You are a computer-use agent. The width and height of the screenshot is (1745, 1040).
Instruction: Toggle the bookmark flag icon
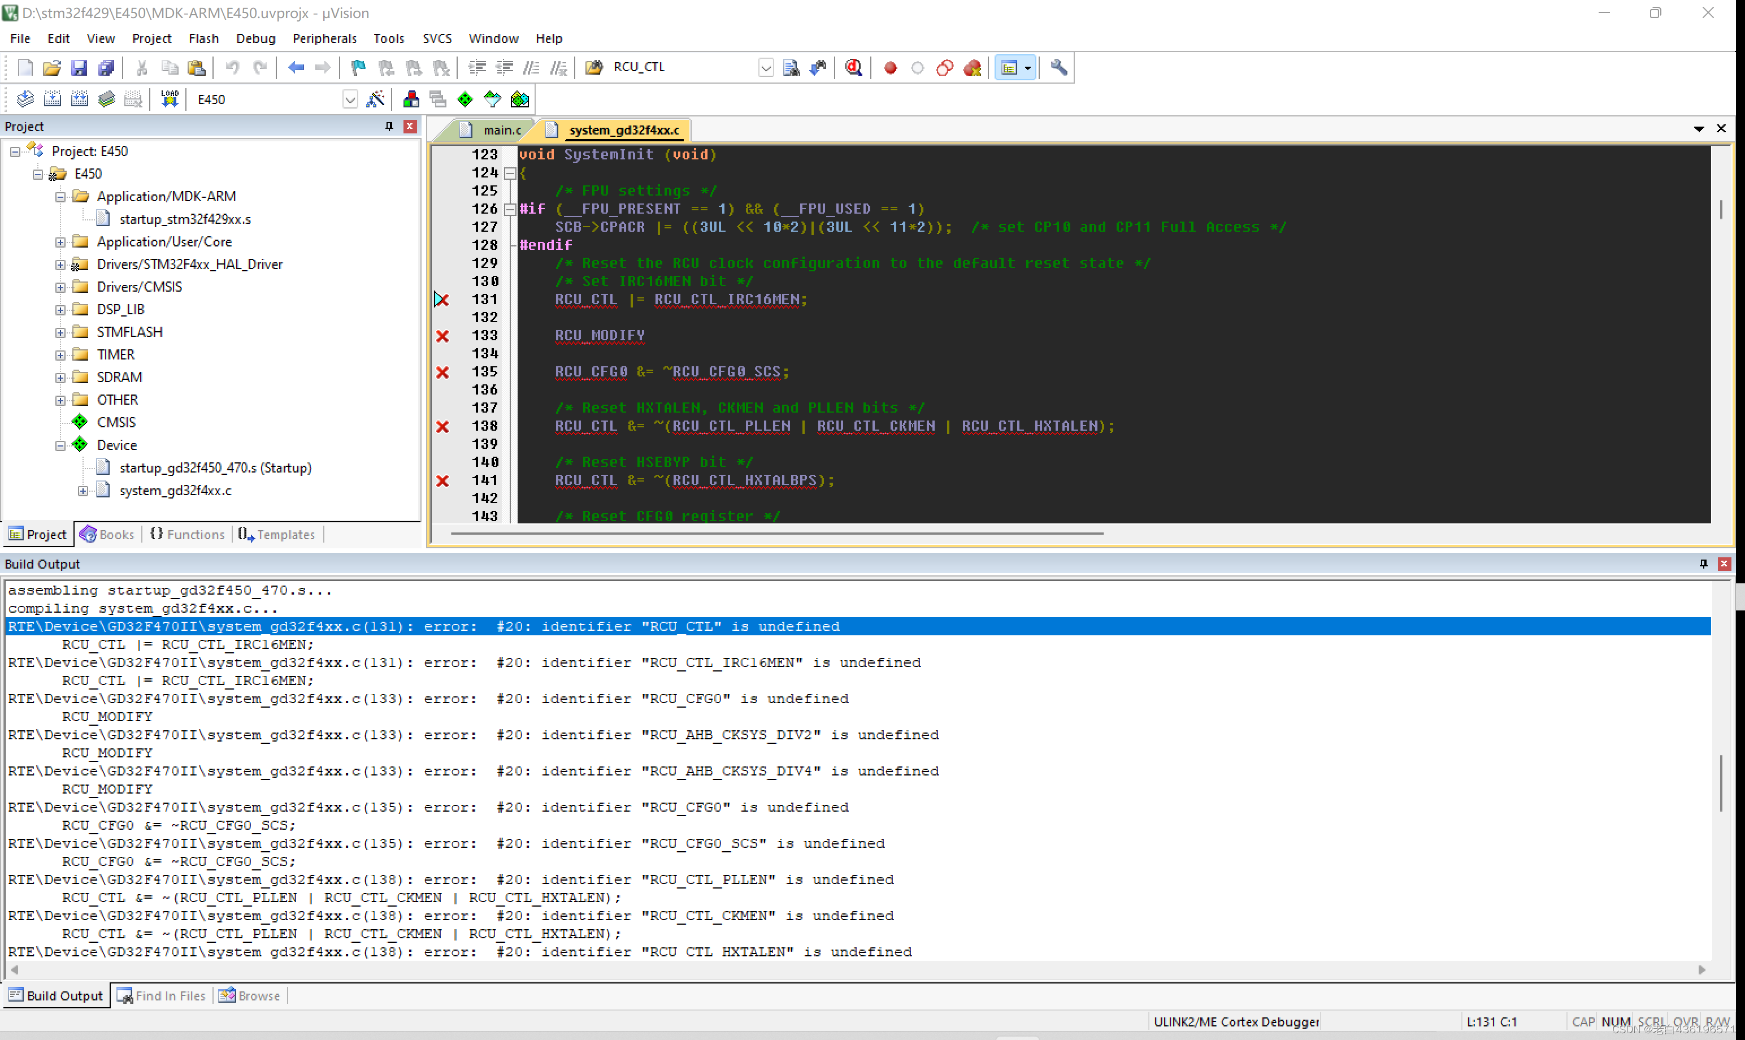click(358, 67)
